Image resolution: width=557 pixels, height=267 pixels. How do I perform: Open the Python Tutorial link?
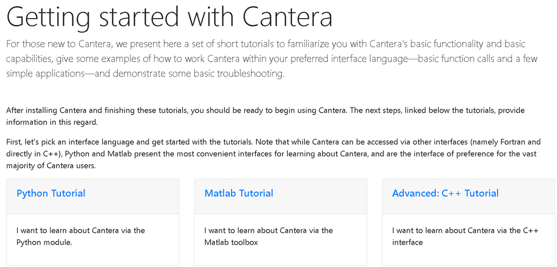tap(51, 193)
